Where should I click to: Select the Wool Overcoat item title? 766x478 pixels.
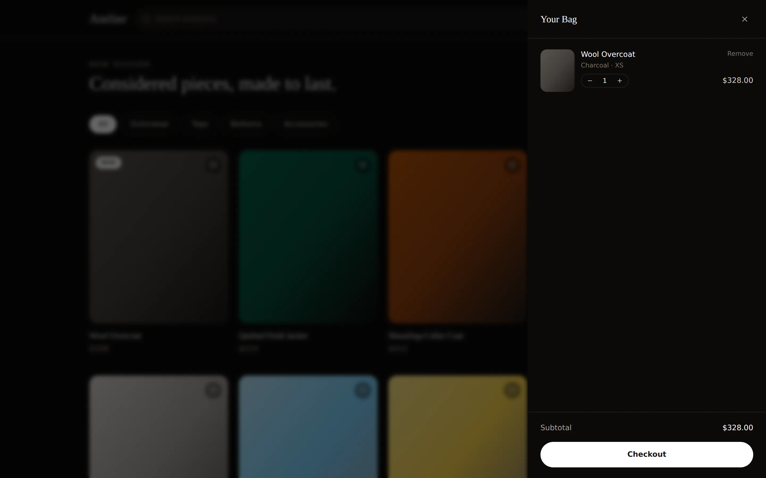pos(608,54)
